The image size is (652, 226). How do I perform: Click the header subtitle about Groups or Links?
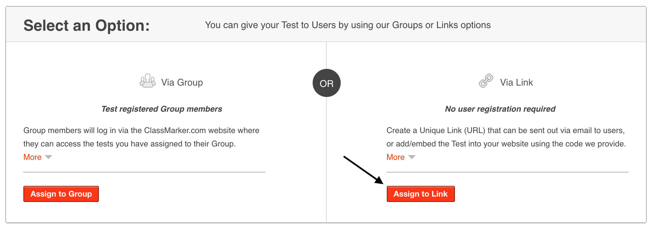point(348,25)
